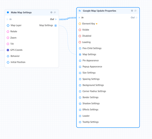Click the Pin Appearance label
Screen dimensions: 152x139
pos(90,60)
